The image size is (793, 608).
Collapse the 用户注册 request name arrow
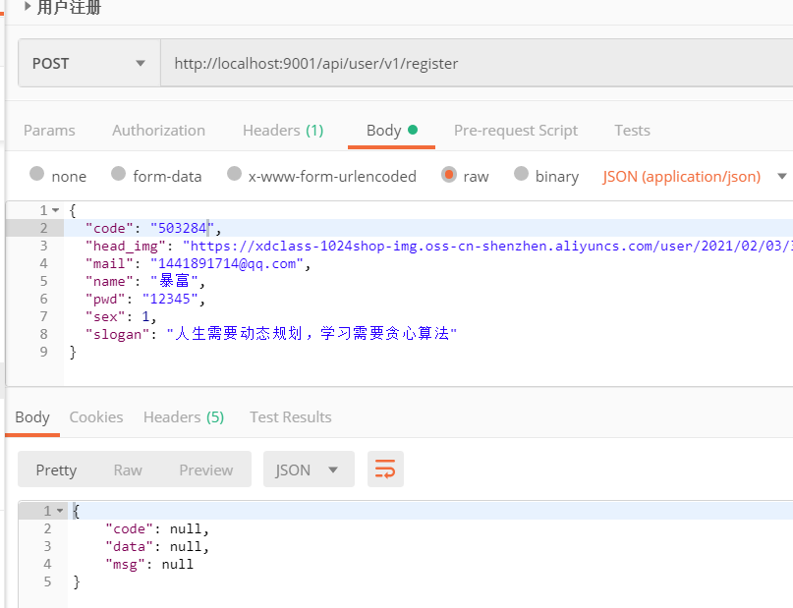27,8
